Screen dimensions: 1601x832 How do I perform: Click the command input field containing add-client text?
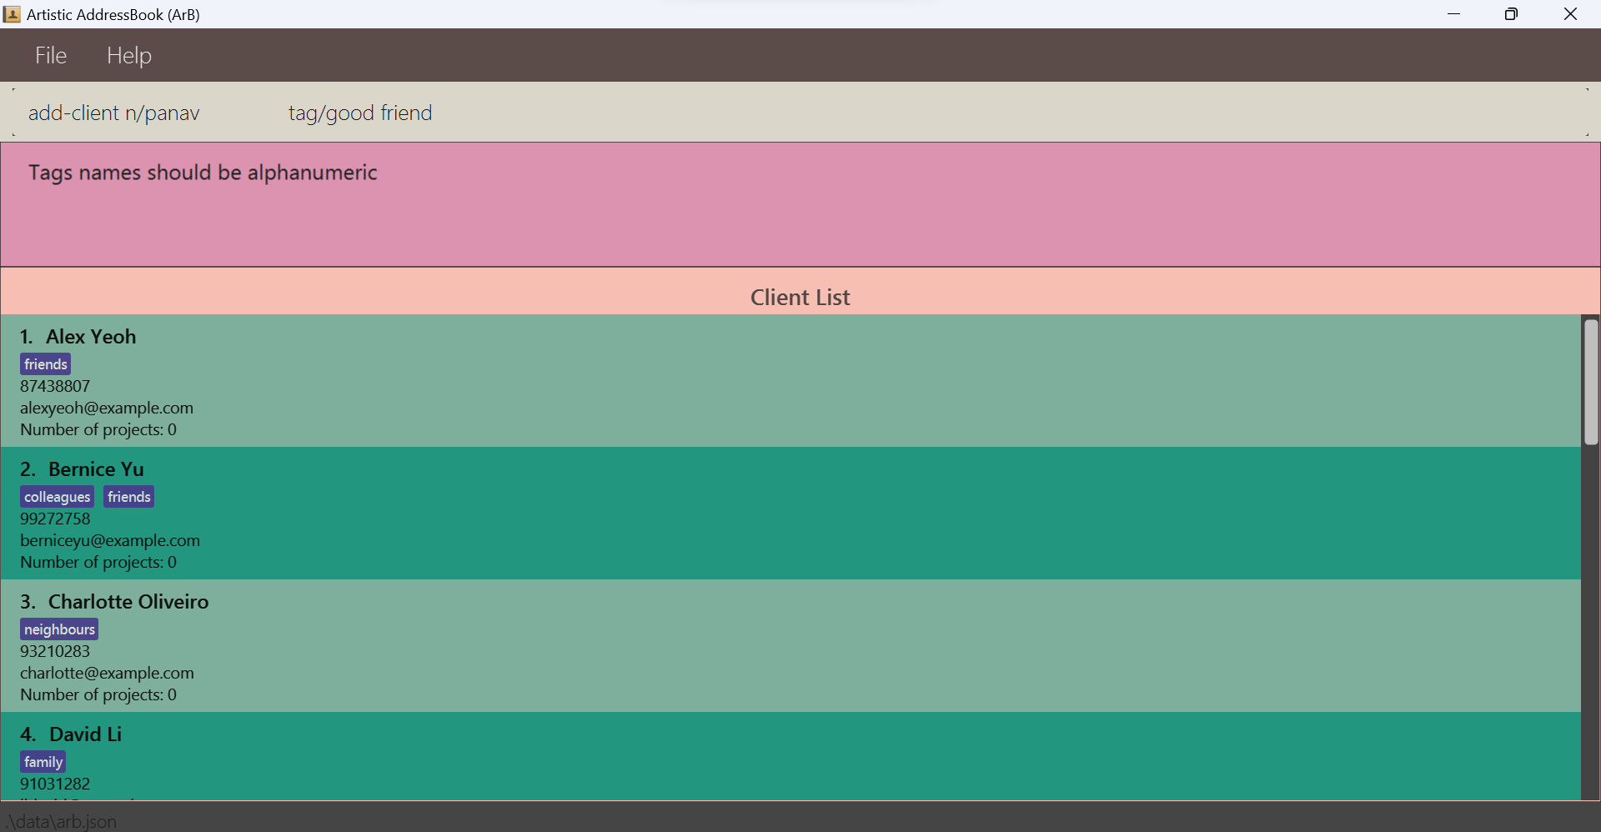(800, 113)
